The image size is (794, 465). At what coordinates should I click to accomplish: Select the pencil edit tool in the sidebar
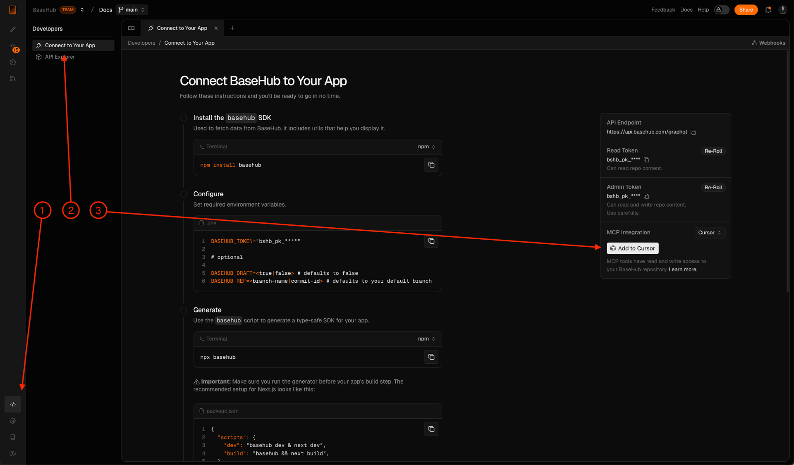point(12,29)
